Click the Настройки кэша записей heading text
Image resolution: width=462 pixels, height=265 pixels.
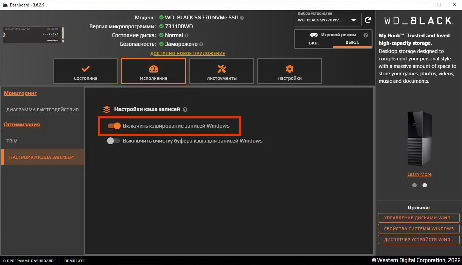[147, 109]
